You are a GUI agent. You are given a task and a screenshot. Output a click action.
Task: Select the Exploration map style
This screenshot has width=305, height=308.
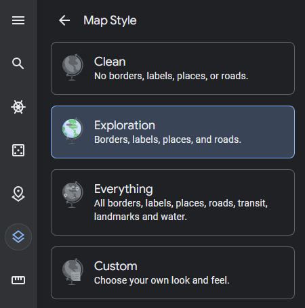[x=173, y=132]
